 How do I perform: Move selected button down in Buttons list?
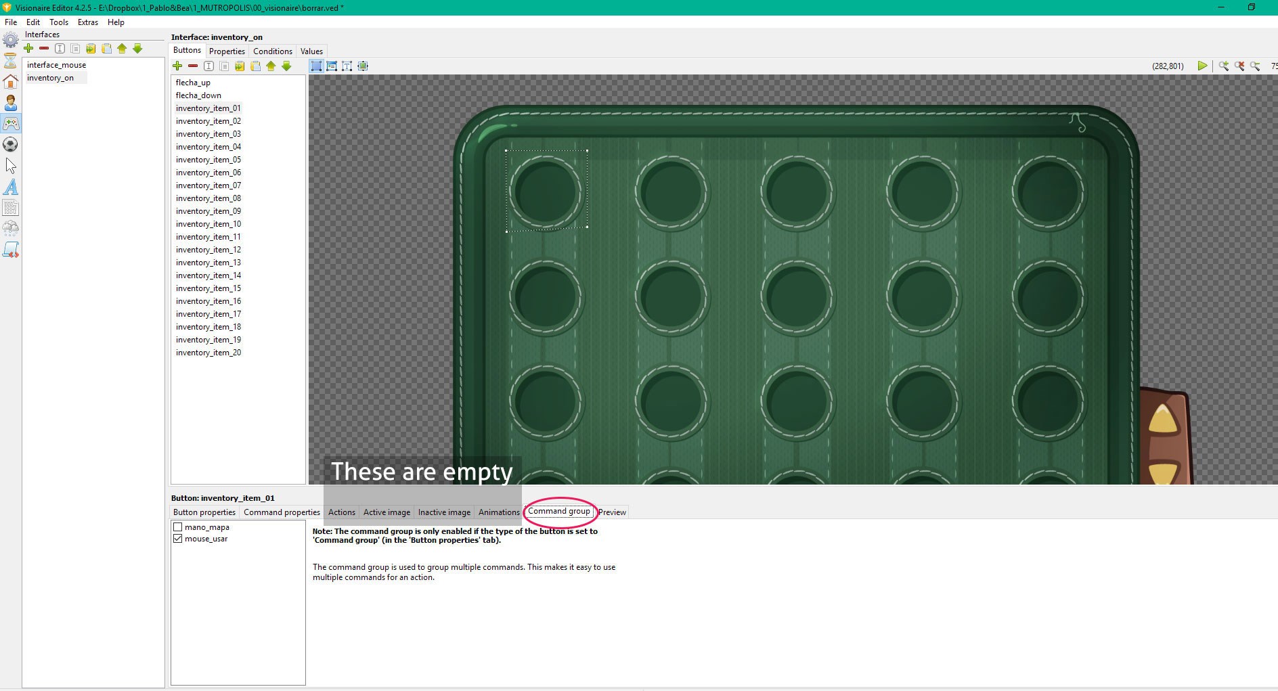point(286,66)
